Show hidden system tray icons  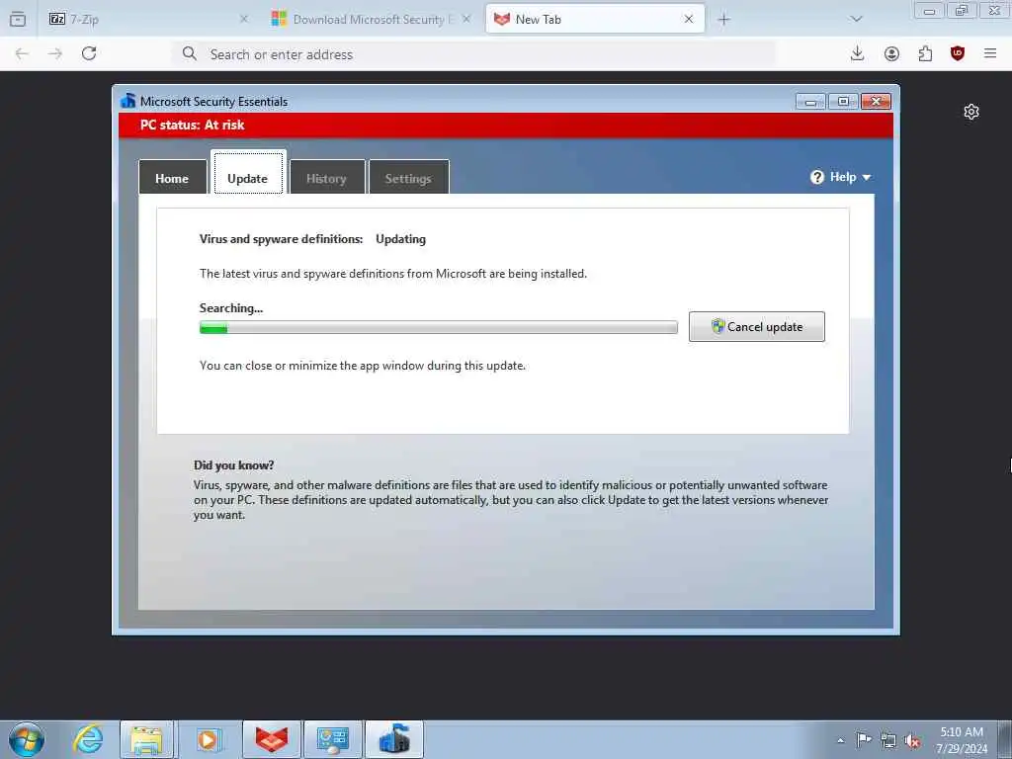click(x=840, y=740)
